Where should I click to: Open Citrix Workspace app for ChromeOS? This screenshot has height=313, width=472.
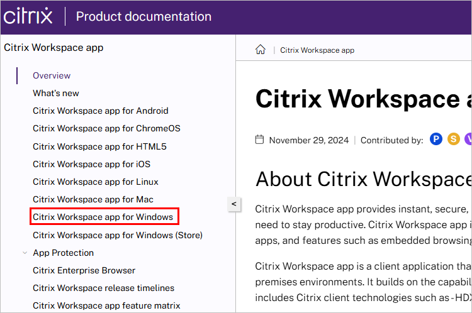(x=106, y=128)
